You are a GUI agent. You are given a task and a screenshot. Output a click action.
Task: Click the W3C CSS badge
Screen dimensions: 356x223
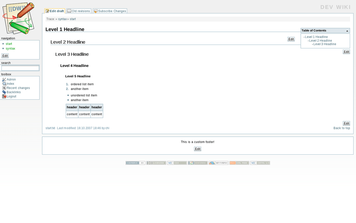click(x=177, y=163)
